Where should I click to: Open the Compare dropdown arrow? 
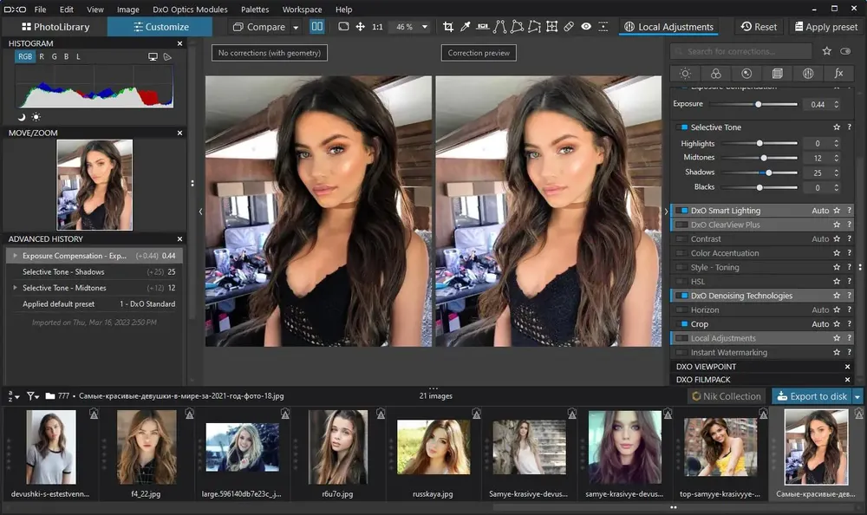point(296,27)
